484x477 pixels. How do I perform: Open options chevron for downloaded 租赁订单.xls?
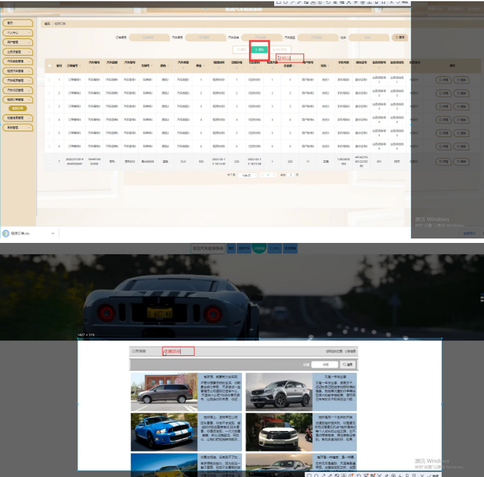(53, 233)
